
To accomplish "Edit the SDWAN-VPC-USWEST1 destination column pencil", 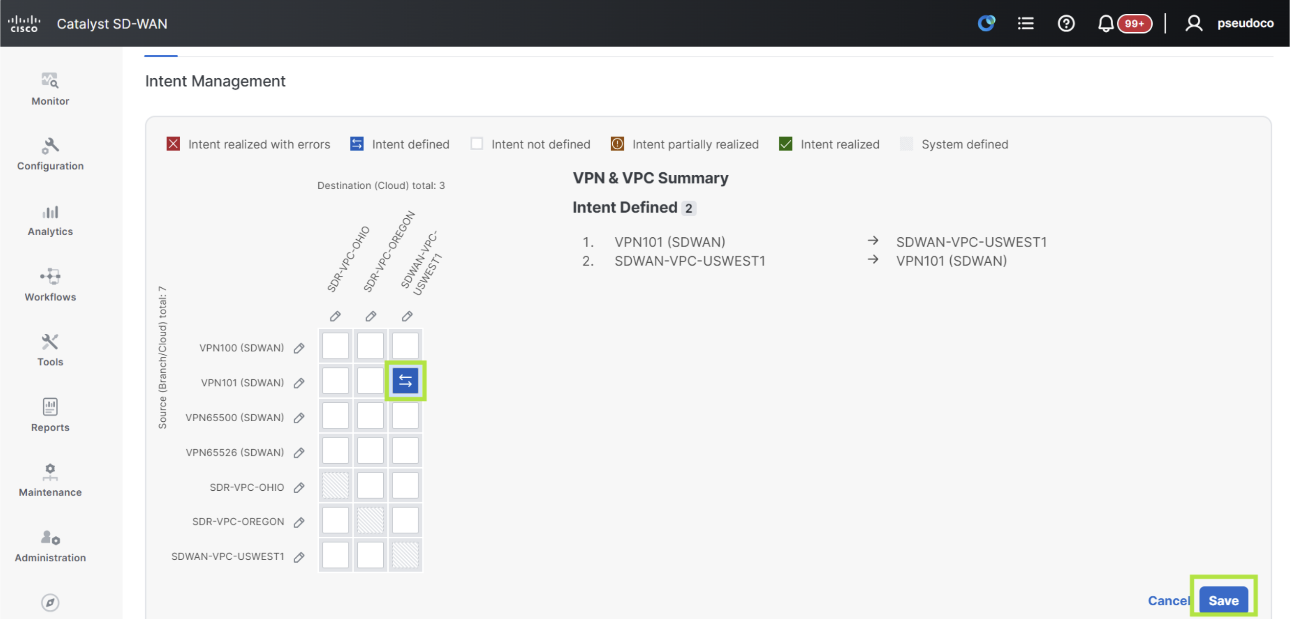I will (407, 316).
